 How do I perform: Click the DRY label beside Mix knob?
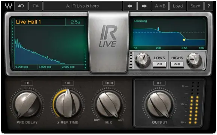97,120
